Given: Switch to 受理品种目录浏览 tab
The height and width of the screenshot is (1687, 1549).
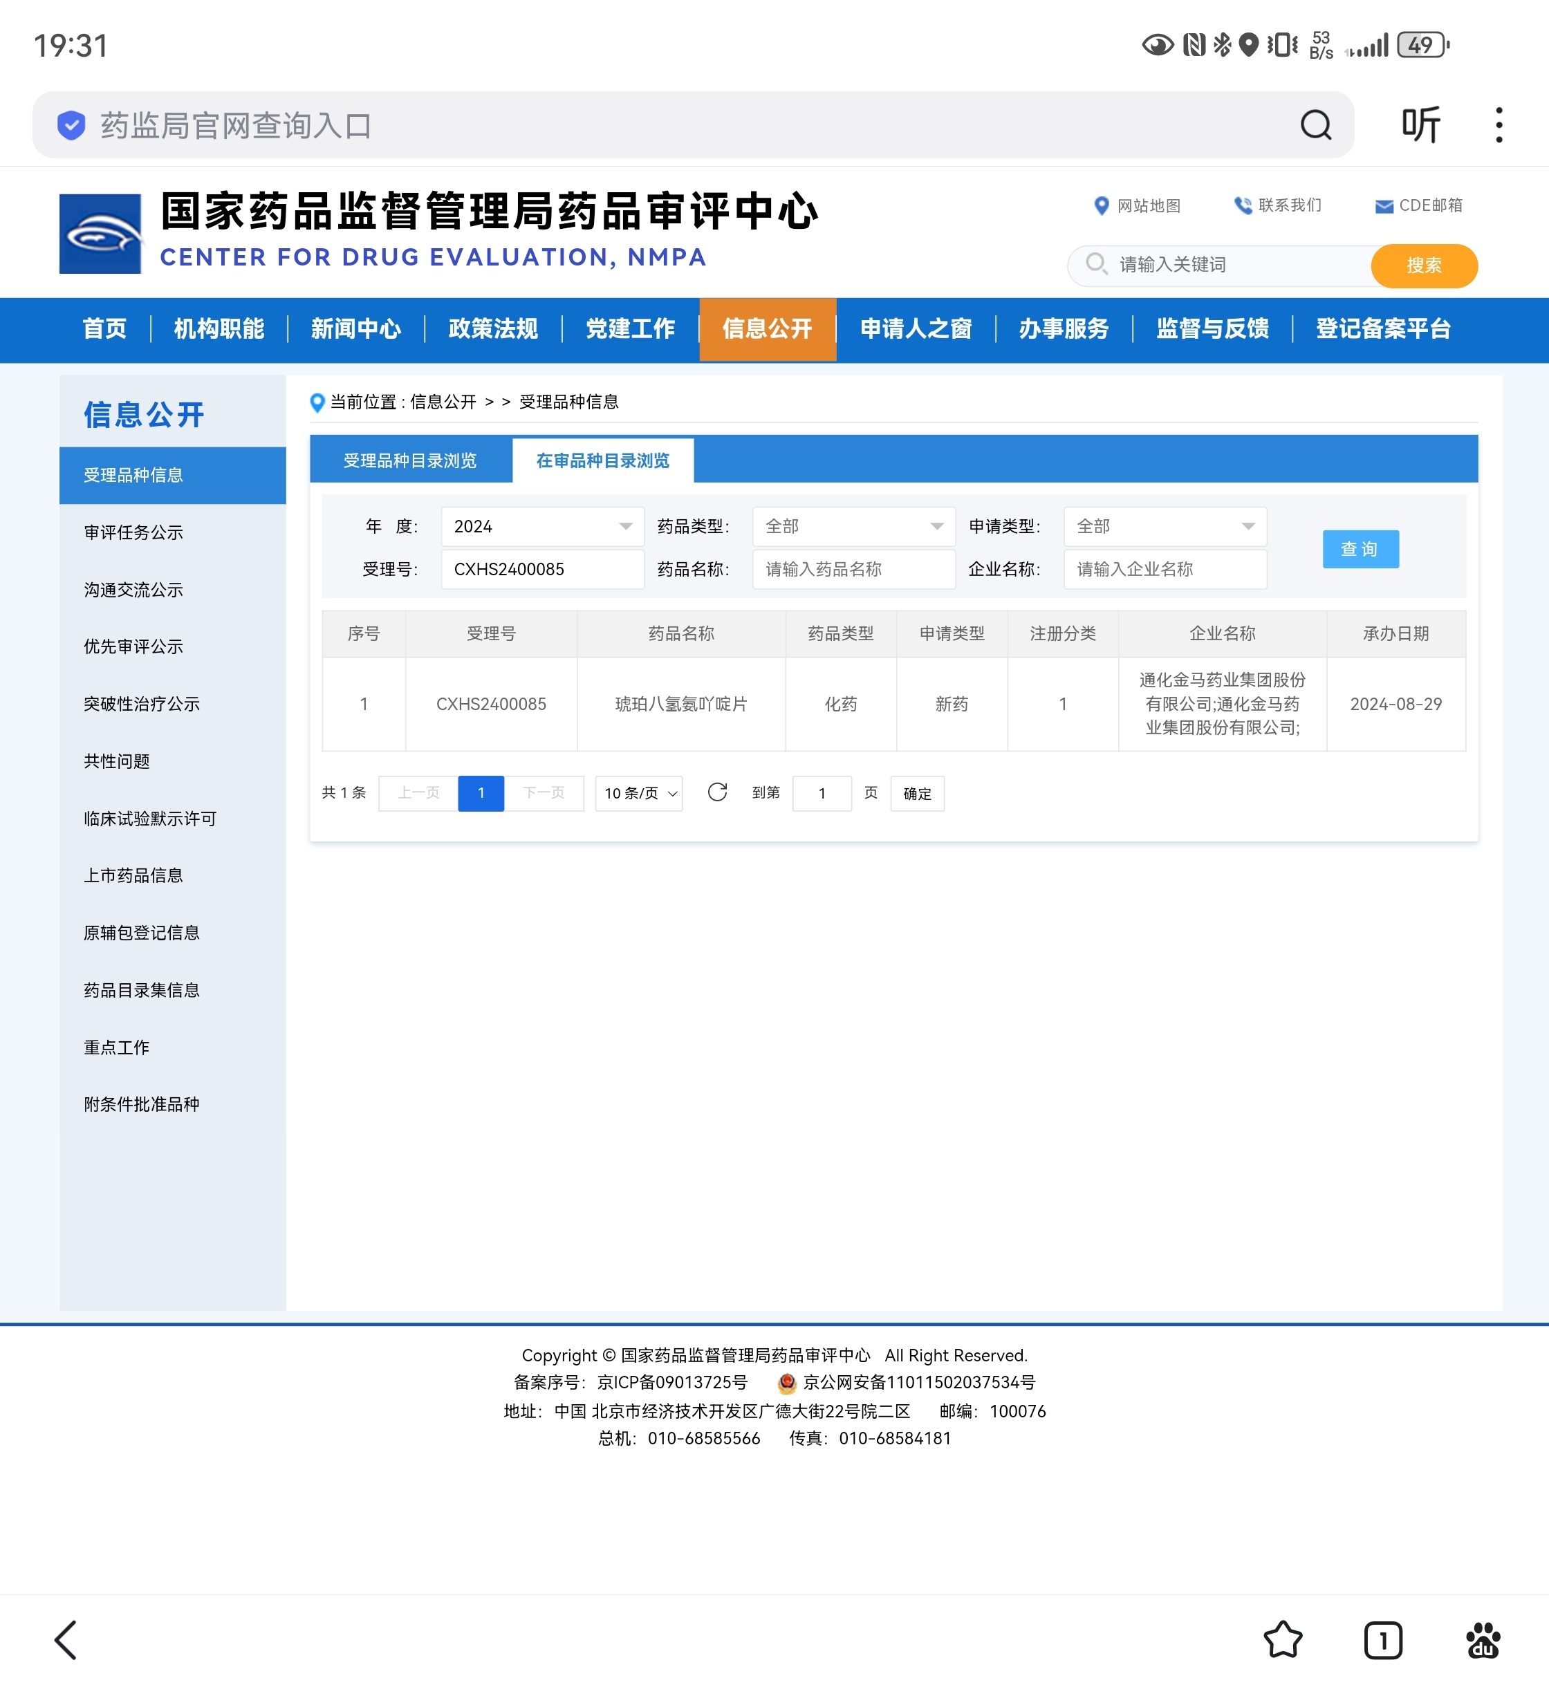Looking at the screenshot, I should pyautogui.click(x=410, y=460).
